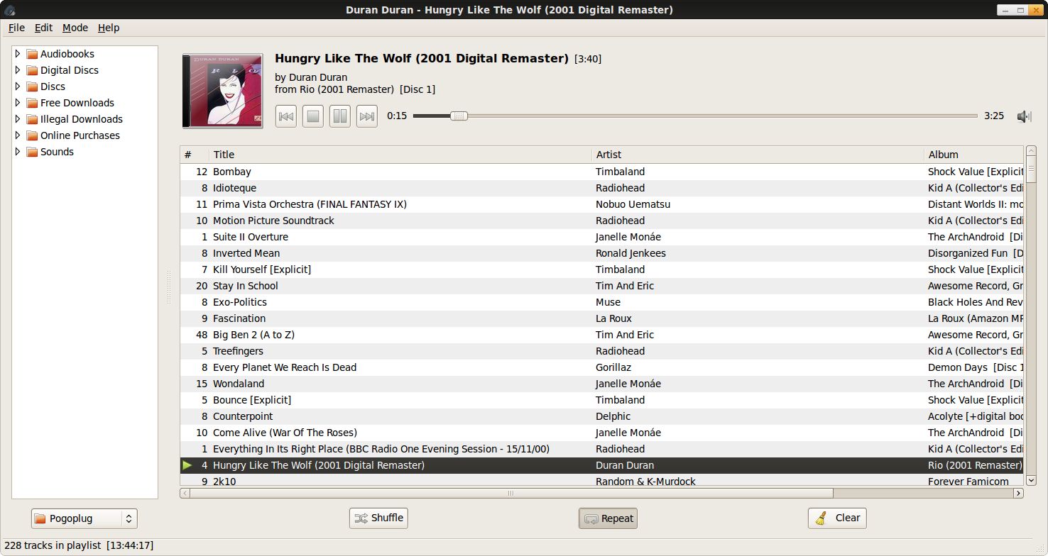Click the pause playback icon
The image size is (1048, 556).
coord(339,116)
